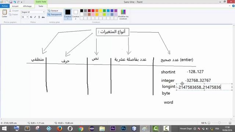Click the 'shortint' text on canvas
The height and width of the screenshot is (132, 235).
168,72
